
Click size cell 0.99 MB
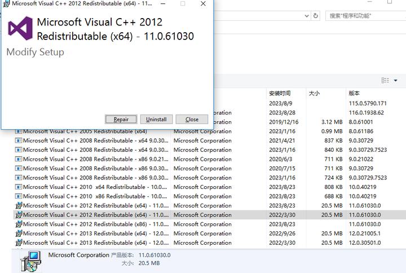click(x=332, y=131)
